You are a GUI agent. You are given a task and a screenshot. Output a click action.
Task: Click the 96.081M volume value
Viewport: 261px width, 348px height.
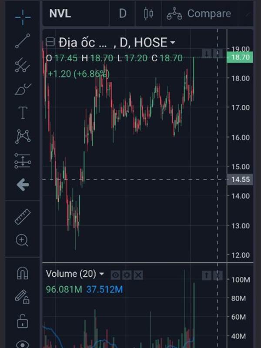(x=64, y=289)
